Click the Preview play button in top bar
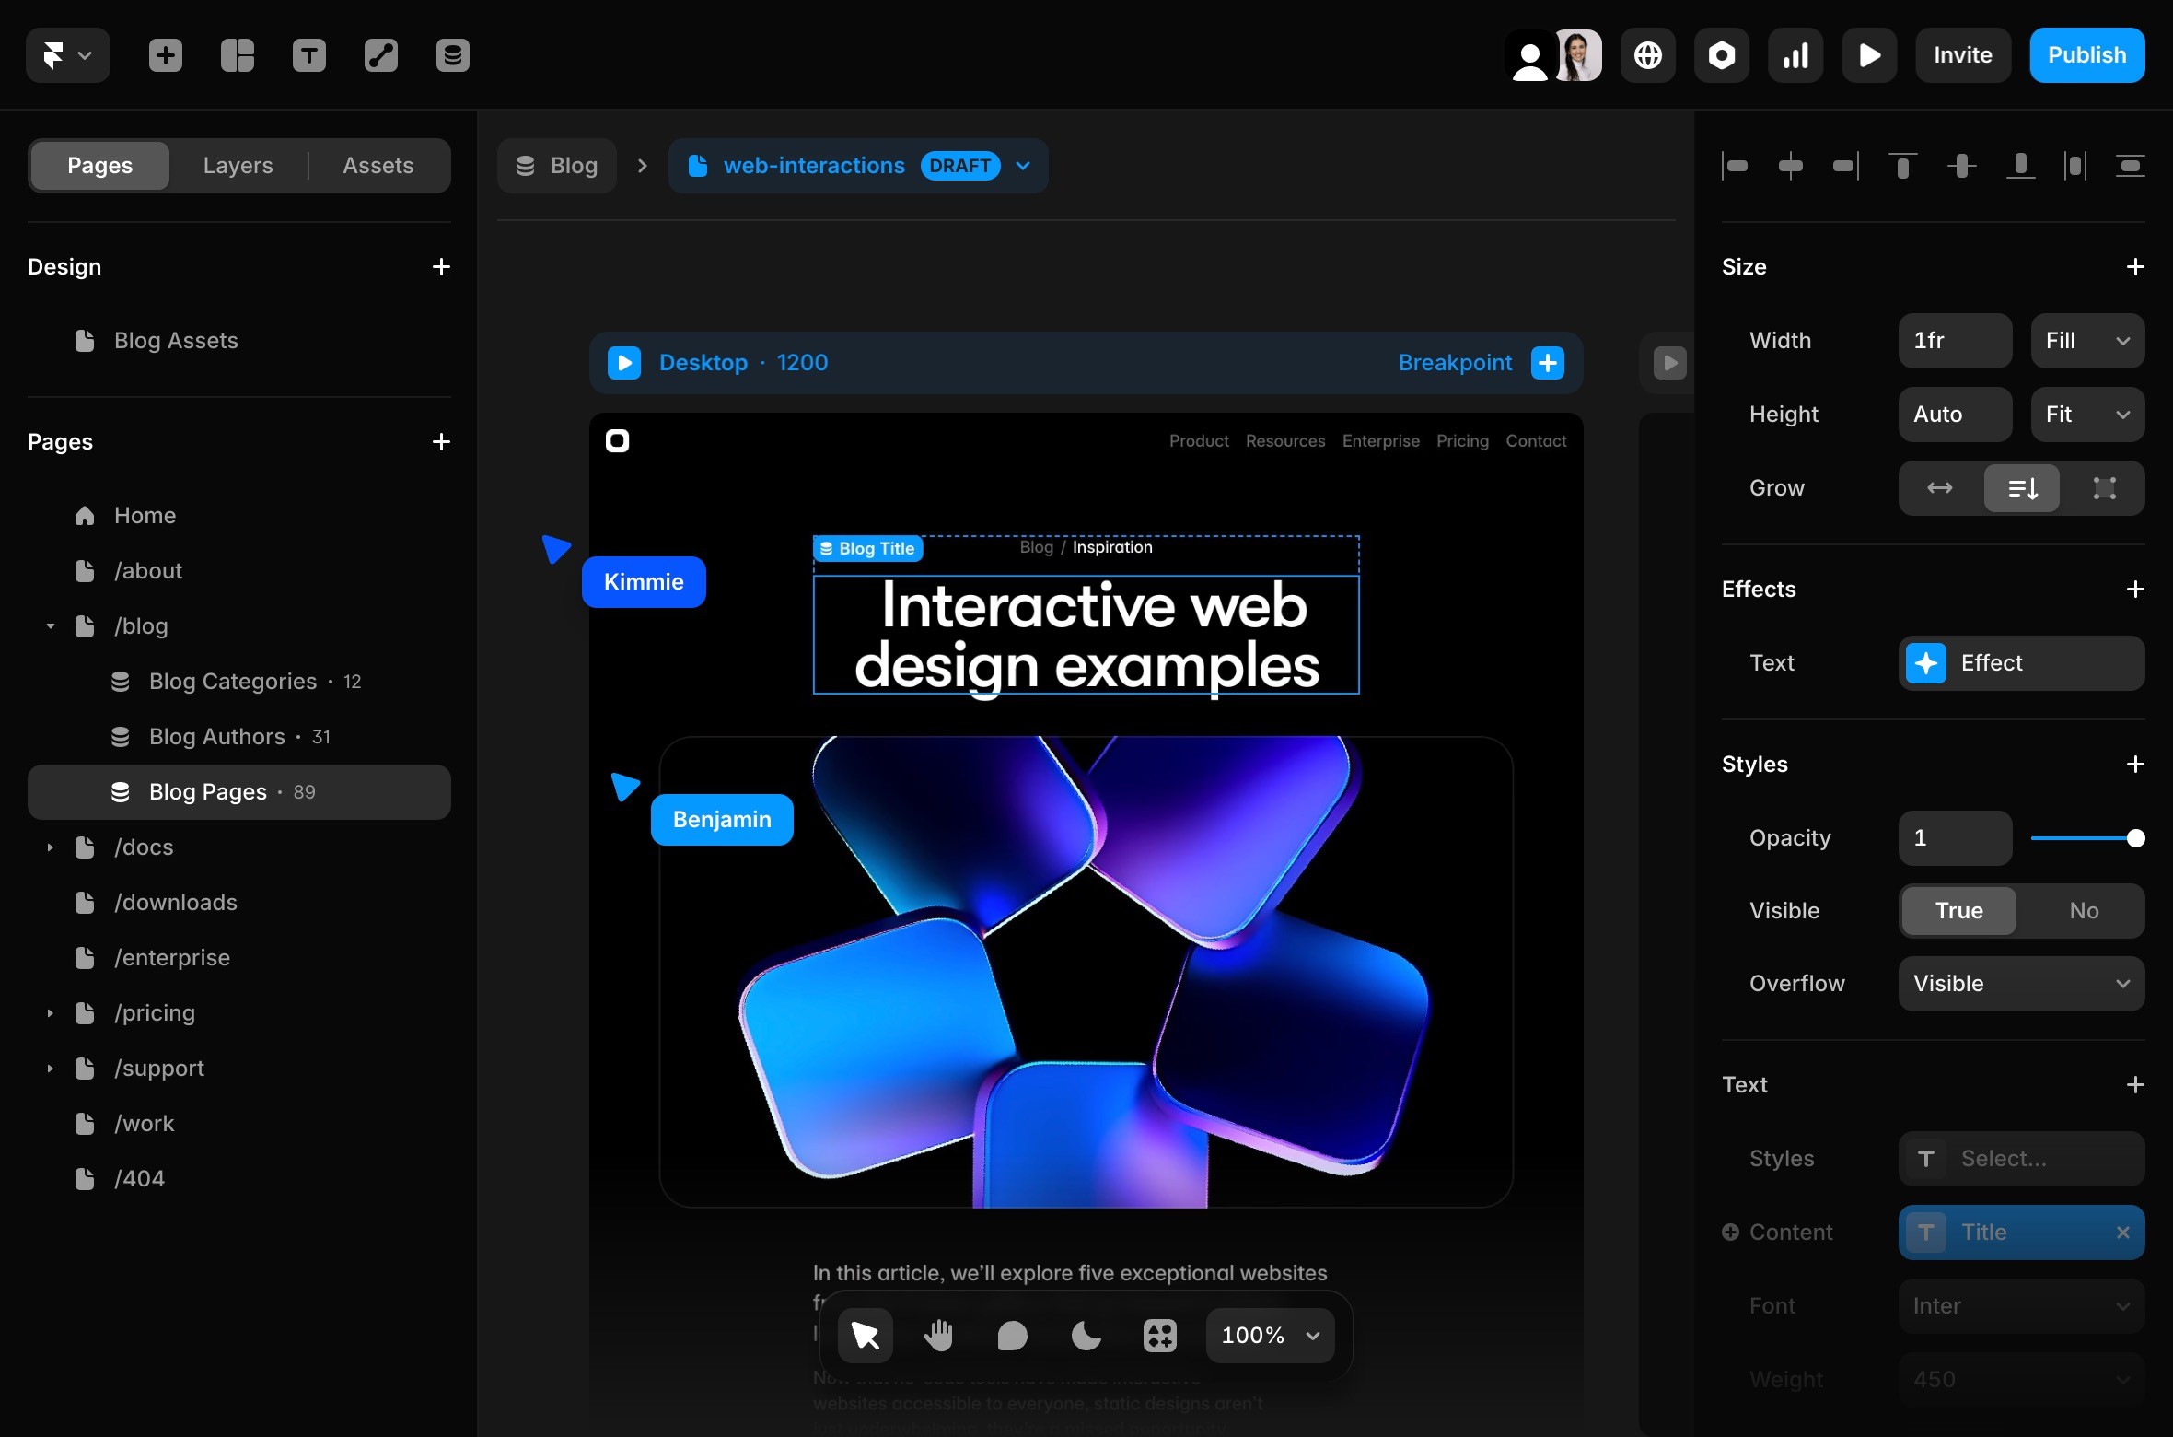Viewport: 2173px width, 1437px height. coord(1868,55)
